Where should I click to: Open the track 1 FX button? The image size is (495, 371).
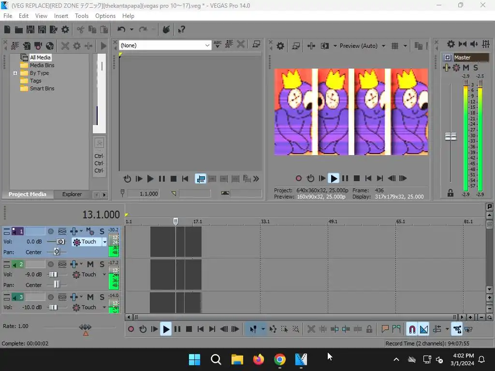(74, 231)
